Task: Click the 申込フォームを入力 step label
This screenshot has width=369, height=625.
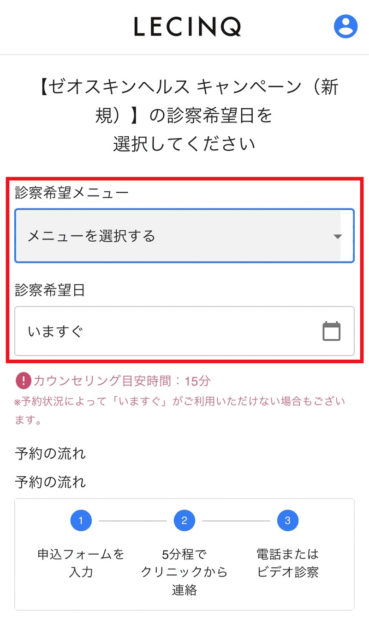Action: (x=81, y=563)
